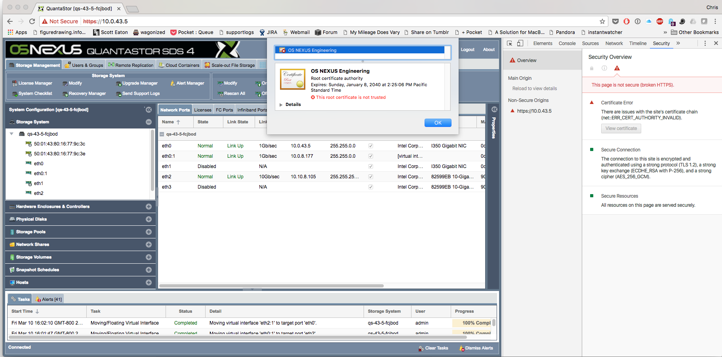Screen dimensions: 722x357
Task: Expand Hosts section
Action: click(x=149, y=283)
